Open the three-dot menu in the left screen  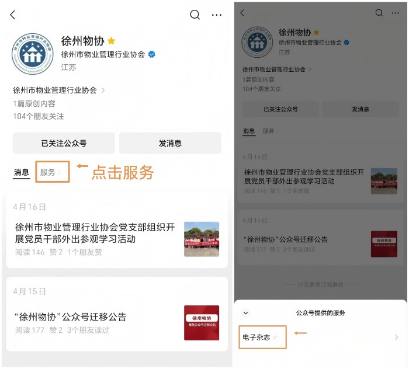click(x=217, y=15)
